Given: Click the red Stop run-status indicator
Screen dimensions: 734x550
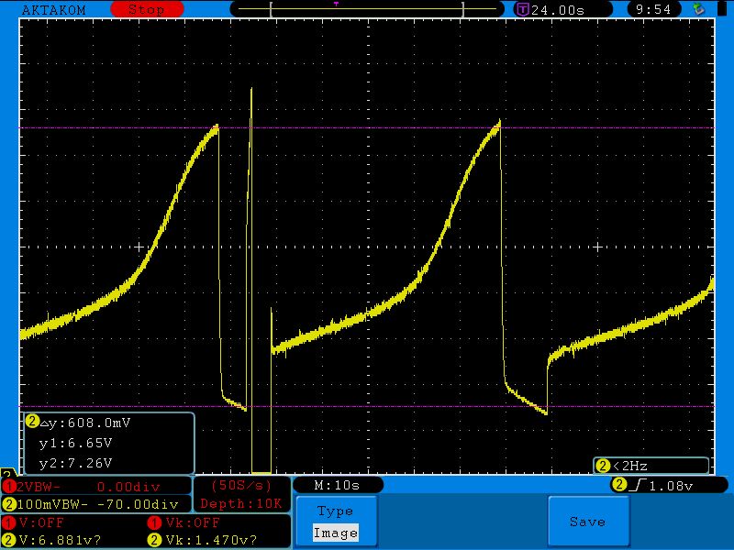Looking at the screenshot, I should coord(145,9).
